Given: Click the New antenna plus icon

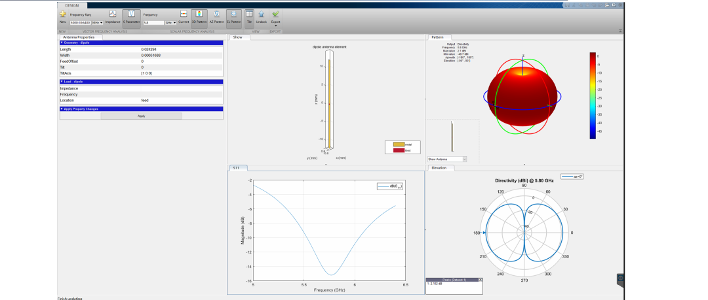Looking at the screenshot, I should [x=62, y=14].
